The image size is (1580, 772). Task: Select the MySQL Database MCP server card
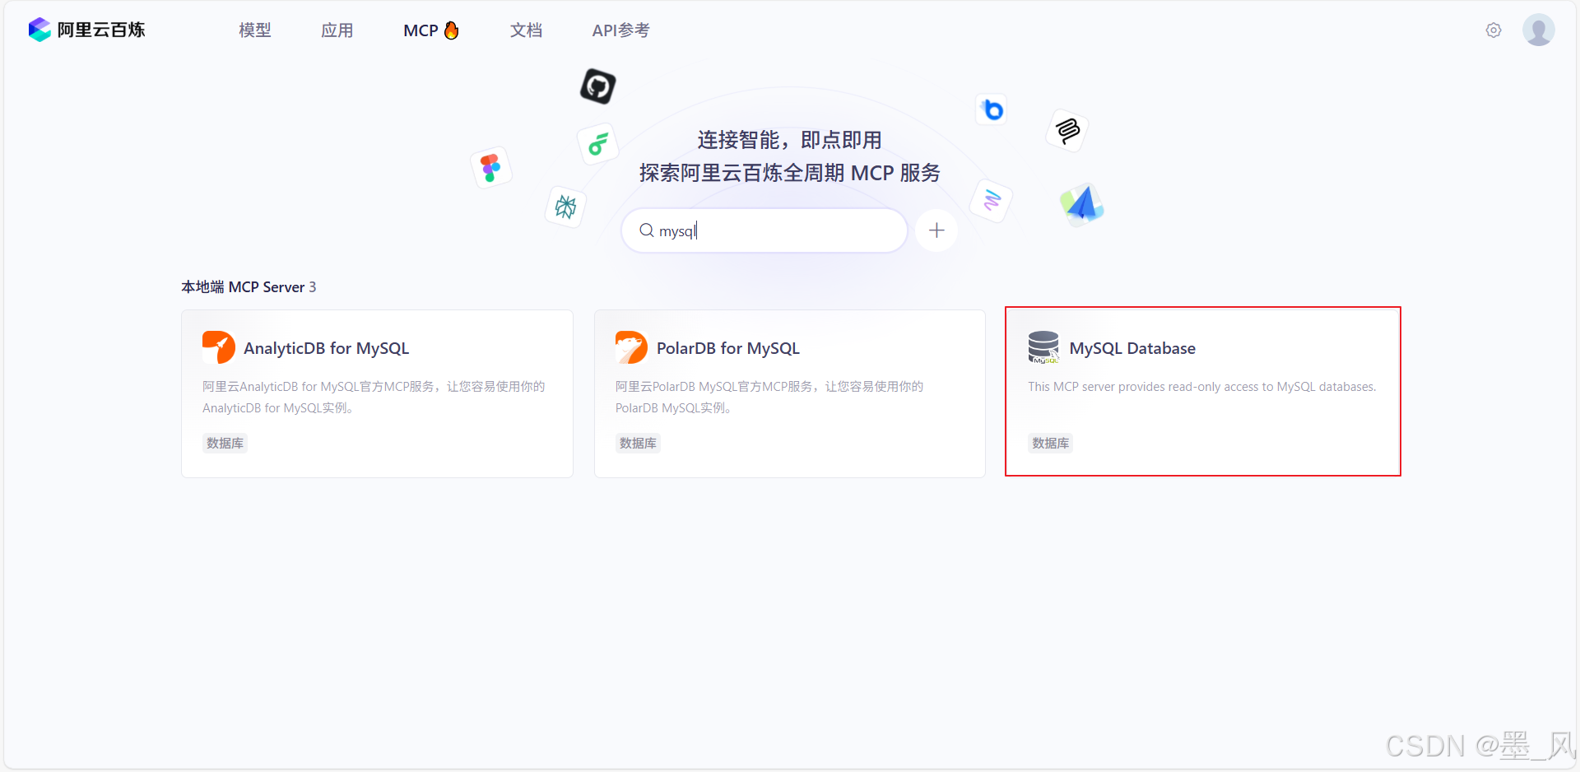1202,392
